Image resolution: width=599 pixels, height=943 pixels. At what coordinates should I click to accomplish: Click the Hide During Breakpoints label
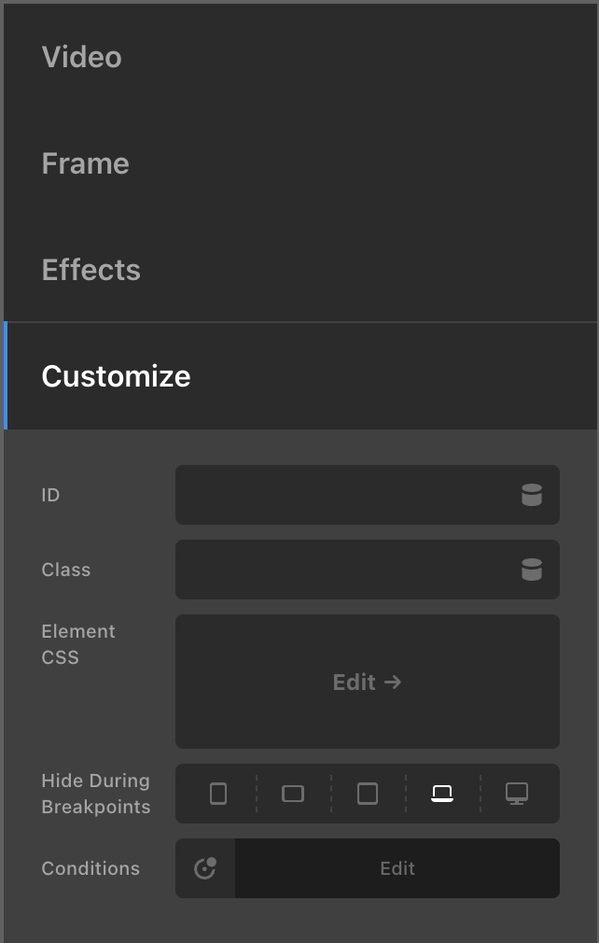pyautogui.click(x=95, y=794)
